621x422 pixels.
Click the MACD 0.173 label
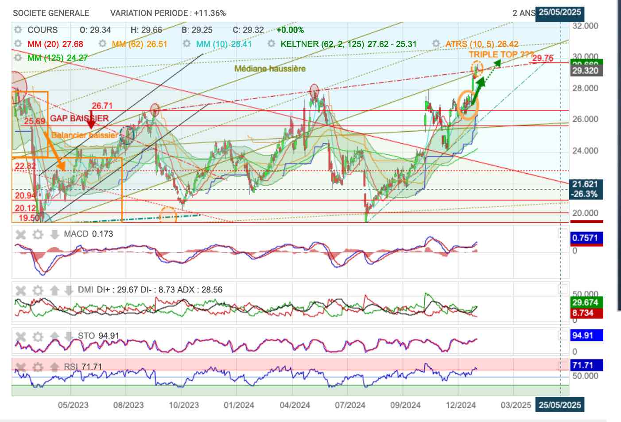89,234
